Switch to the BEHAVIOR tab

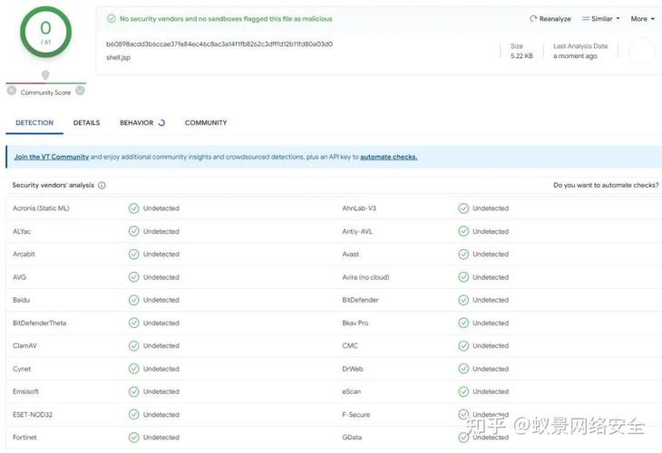(142, 122)
